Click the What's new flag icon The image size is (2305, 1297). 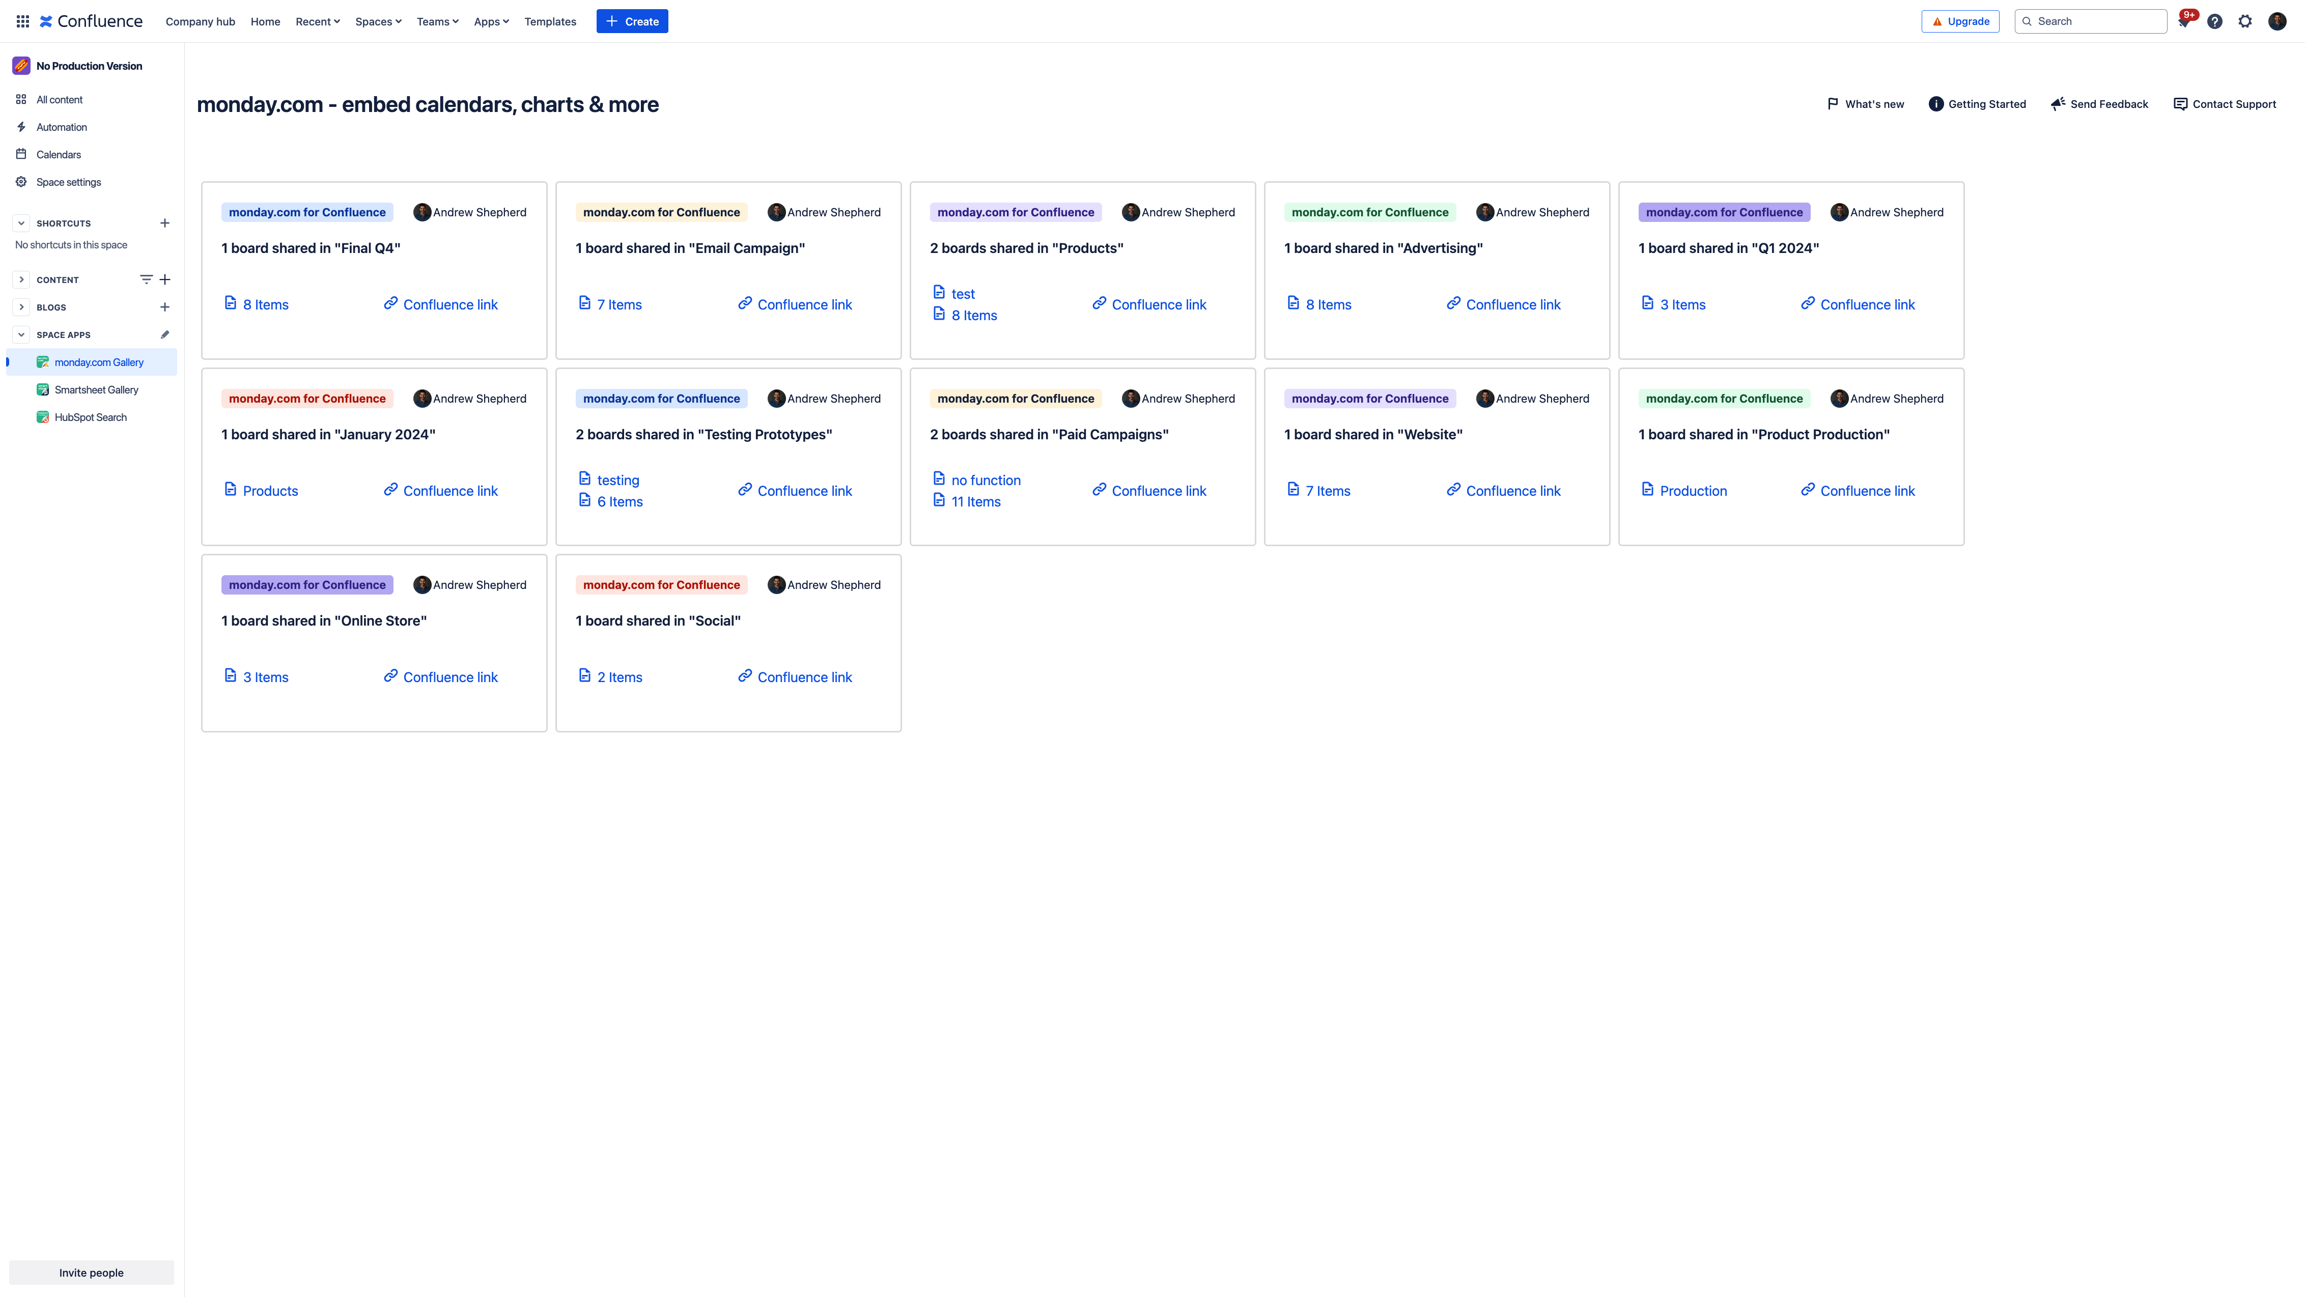[1833, 104]
